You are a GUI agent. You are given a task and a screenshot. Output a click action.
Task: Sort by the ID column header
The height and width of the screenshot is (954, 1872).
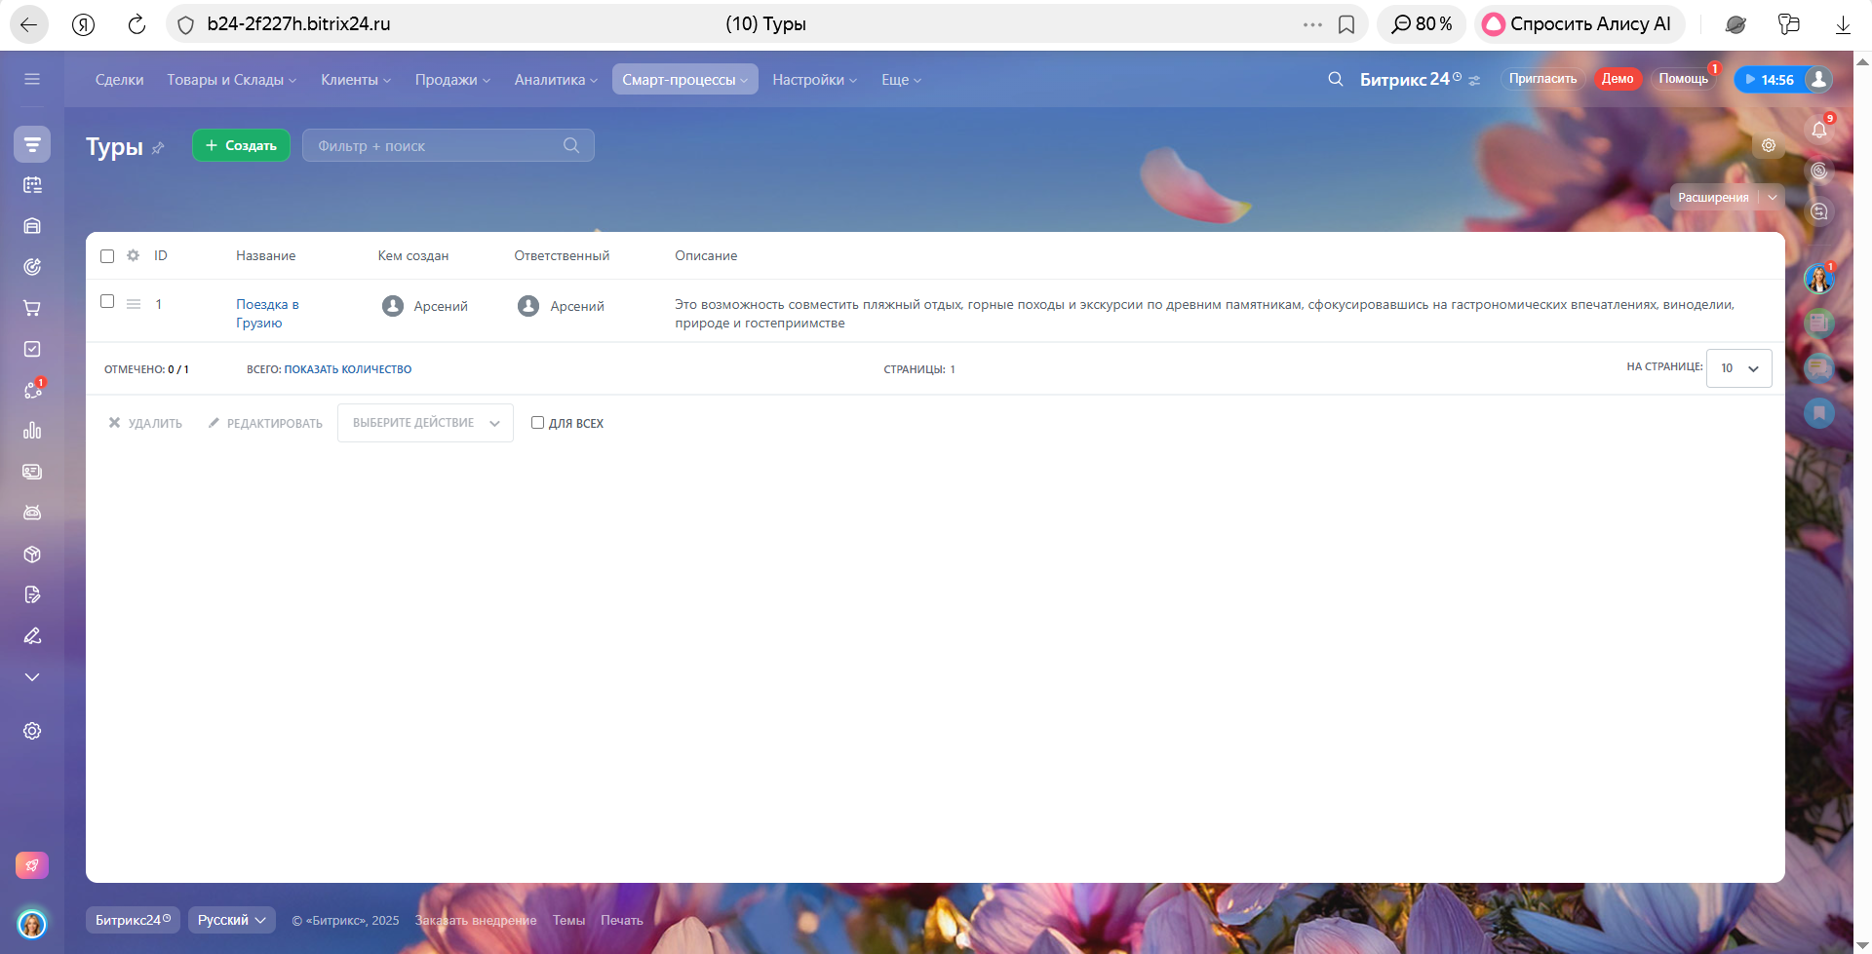point(161,255)
